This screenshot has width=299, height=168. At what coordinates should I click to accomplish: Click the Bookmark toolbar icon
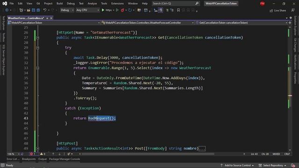tap(178, 10)
